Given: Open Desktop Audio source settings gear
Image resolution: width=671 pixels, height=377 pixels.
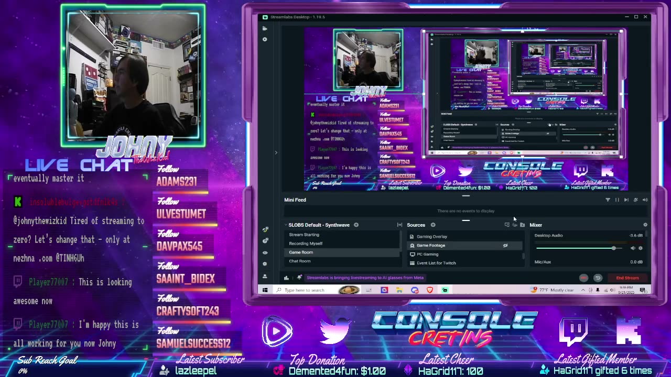Looking at the screenshot, I should tap(641, 248).
